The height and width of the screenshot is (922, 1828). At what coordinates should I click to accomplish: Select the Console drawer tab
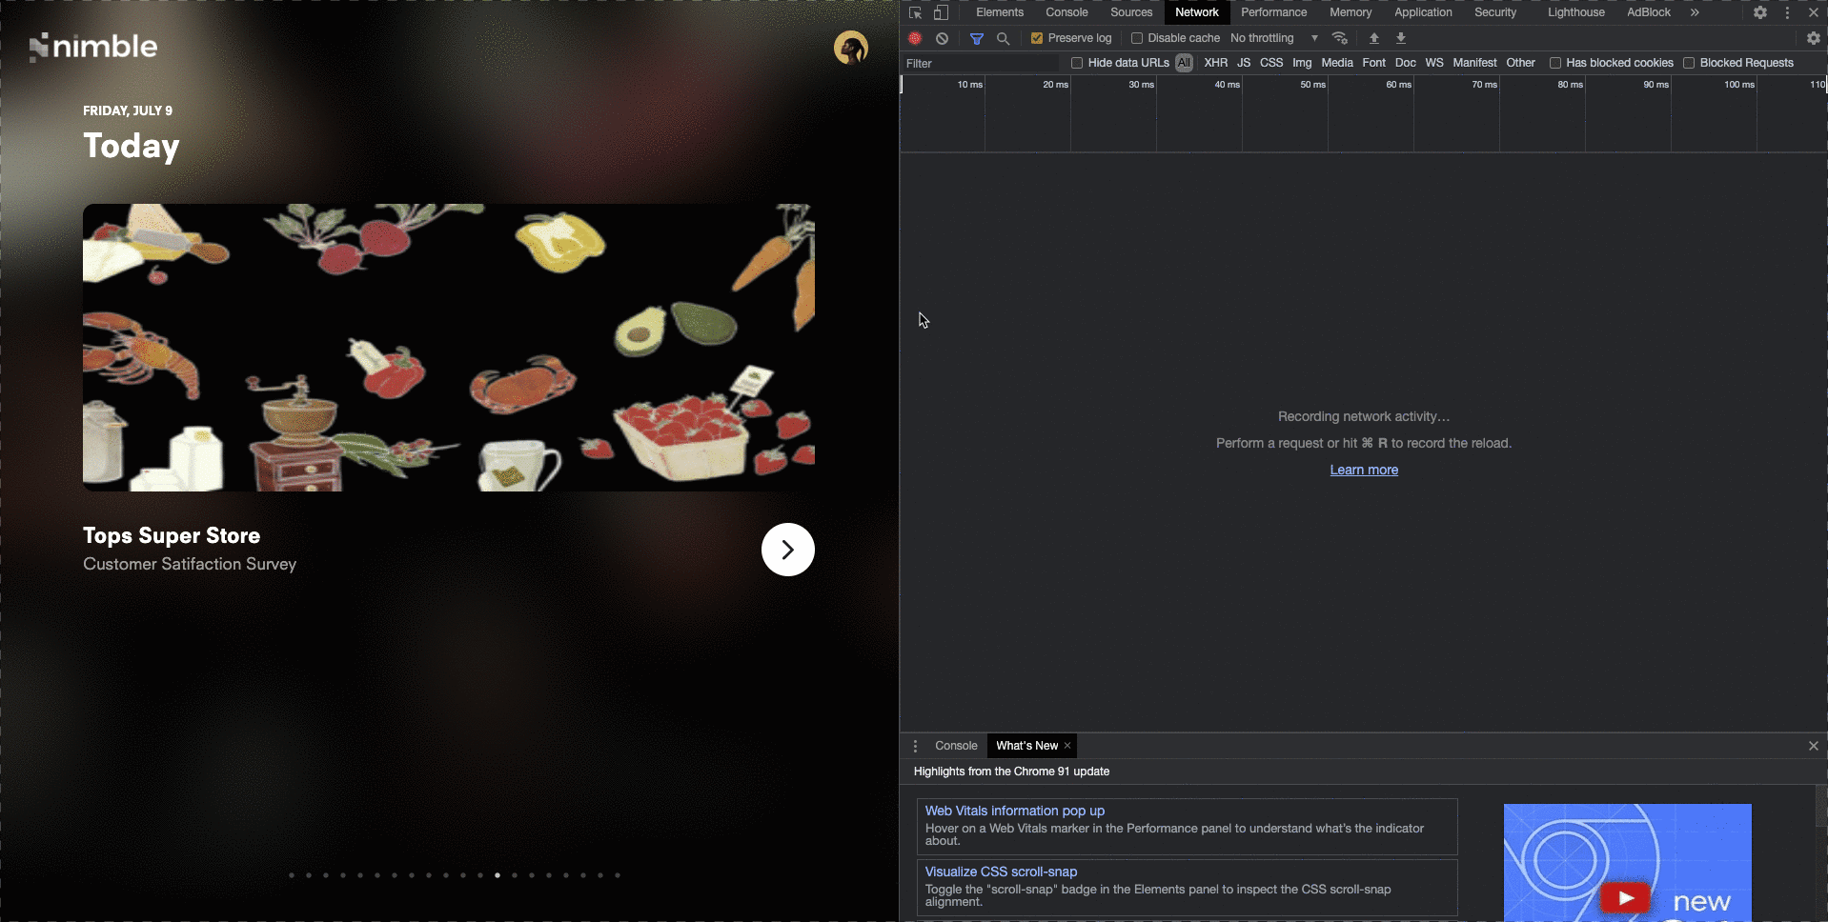(956, 746)
